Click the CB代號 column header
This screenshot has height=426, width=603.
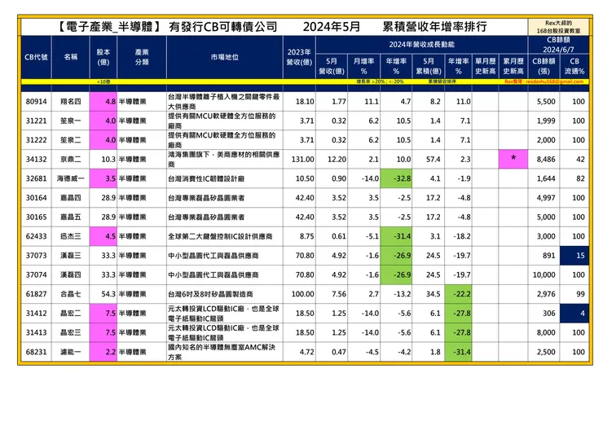pyautogui.click(x=36, y=57)
